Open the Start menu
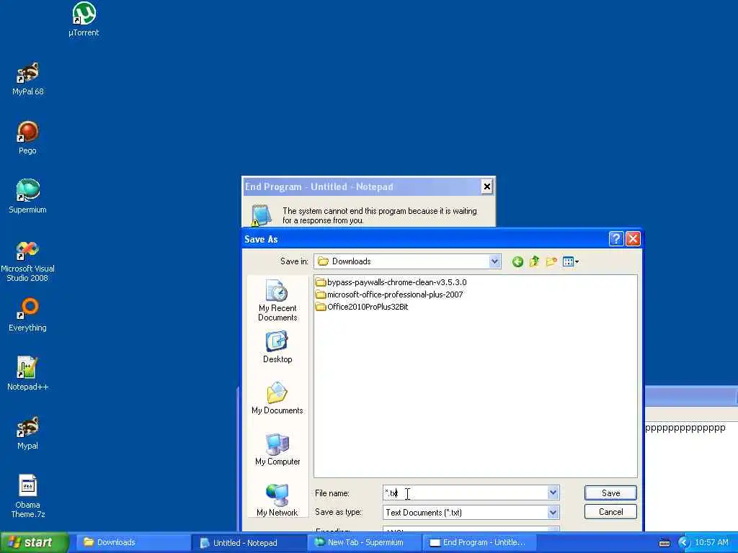The width and height of the screenshot is (738, 553). point(35,542)
